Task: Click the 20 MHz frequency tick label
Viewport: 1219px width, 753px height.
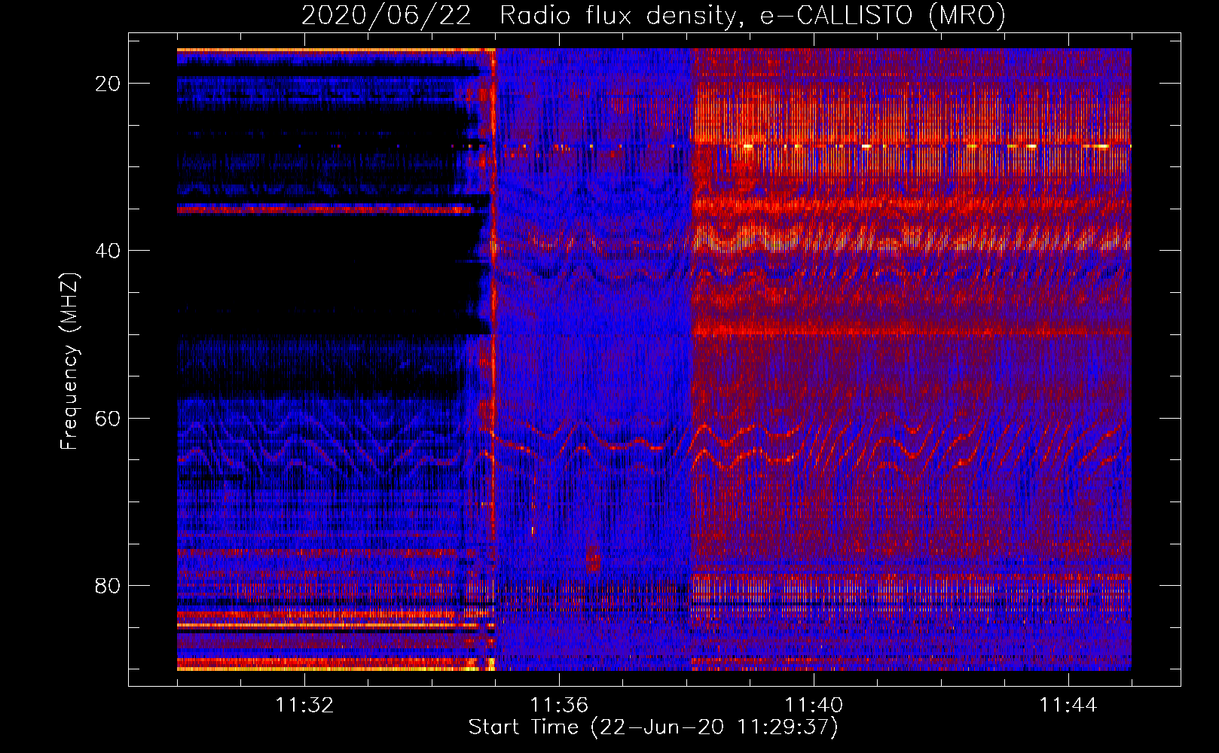Action: pos(108,84)
